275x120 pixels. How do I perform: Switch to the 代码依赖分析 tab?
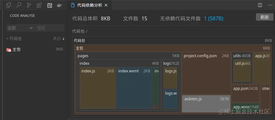click(x=90, y=5)
